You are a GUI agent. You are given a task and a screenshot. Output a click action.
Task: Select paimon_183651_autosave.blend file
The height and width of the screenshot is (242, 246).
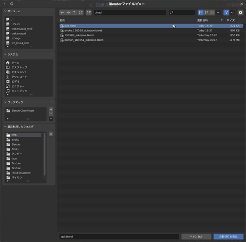coord(151,40)
